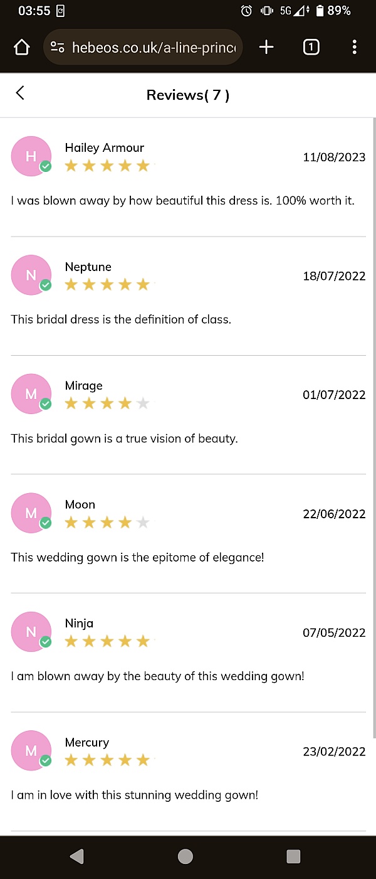Tap Hailey Armour's pink avatar
Viewport: 376px width, 879px height.
pyautogui.click(x=31, y=156)
